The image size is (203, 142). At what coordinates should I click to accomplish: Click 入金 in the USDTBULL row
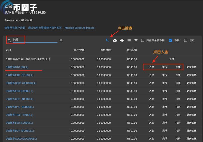[151, 83]
